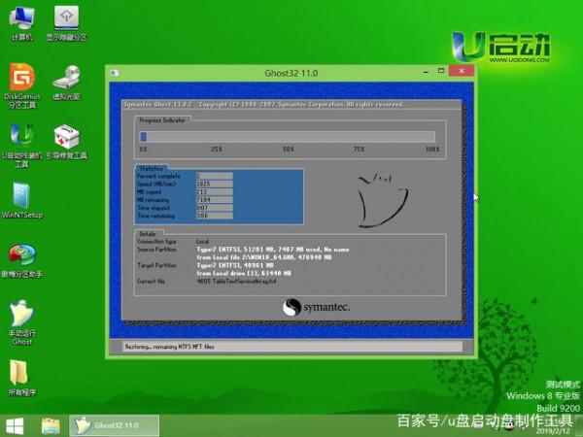Close the Ghost32 11.0 window
Viewport: 583px width, 437px height.
(463, 72)
